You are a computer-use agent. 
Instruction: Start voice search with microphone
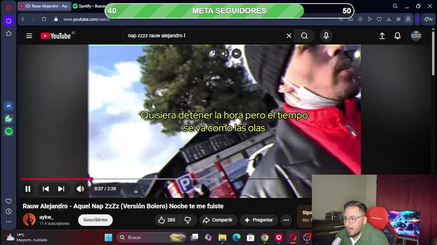(x=326, y=36)
